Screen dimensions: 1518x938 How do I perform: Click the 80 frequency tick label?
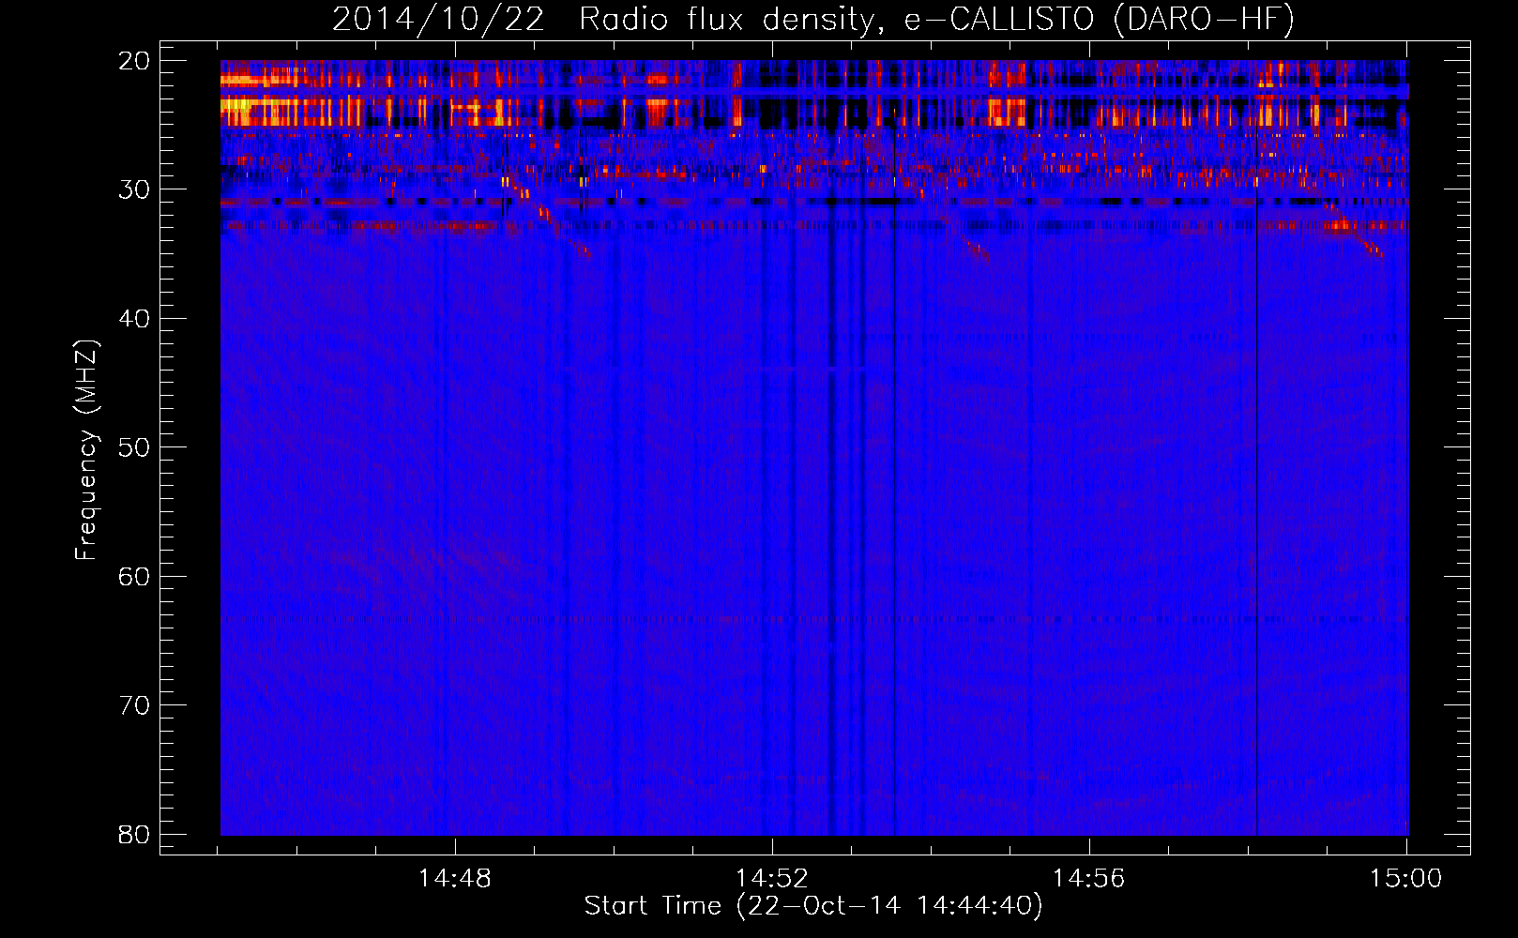tap(134, 834)
